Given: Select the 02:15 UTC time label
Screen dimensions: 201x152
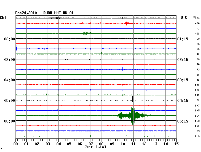Looking at the screenshot, I should [183, 60].
